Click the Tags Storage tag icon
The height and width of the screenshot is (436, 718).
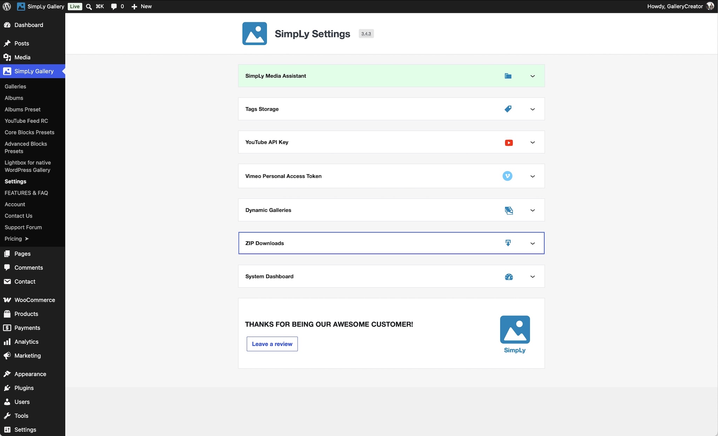(x=508, y=109)
